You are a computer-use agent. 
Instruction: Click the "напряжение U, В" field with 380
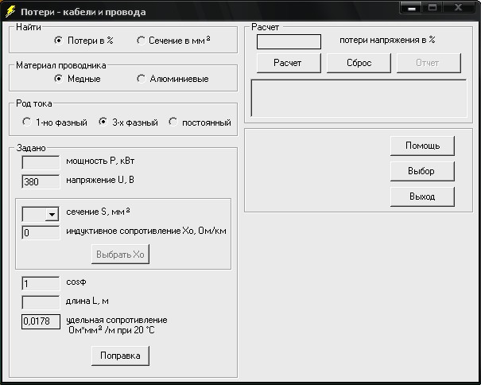pos(41,181)
